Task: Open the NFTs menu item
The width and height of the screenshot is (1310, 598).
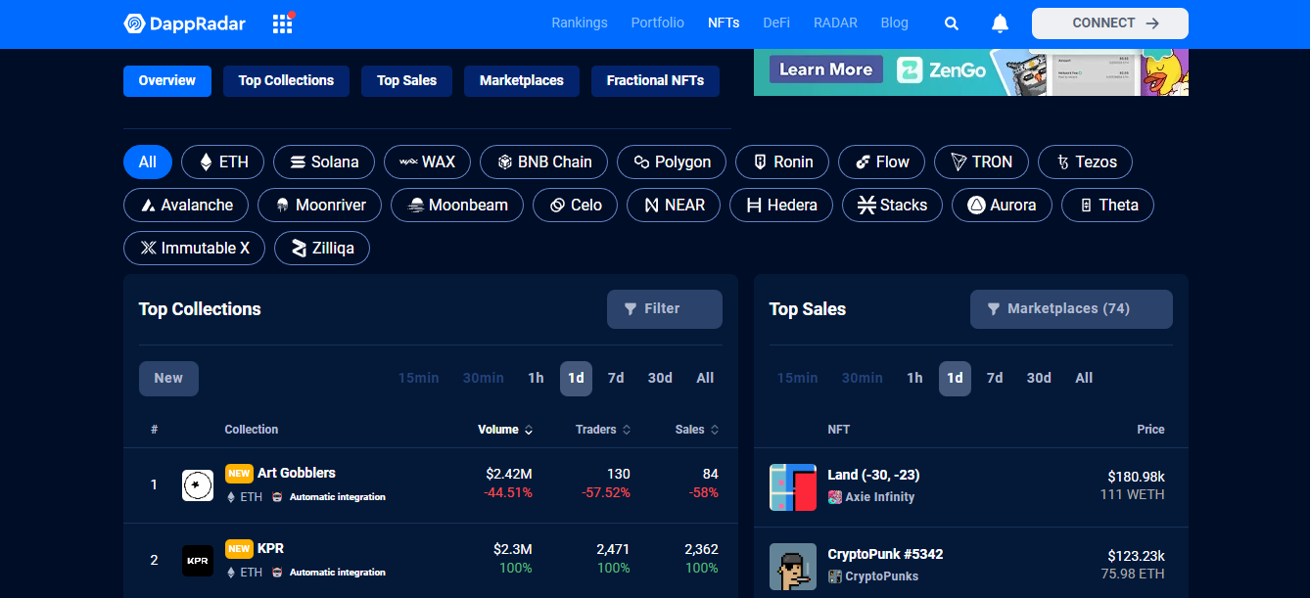Action: pos(724,23)
